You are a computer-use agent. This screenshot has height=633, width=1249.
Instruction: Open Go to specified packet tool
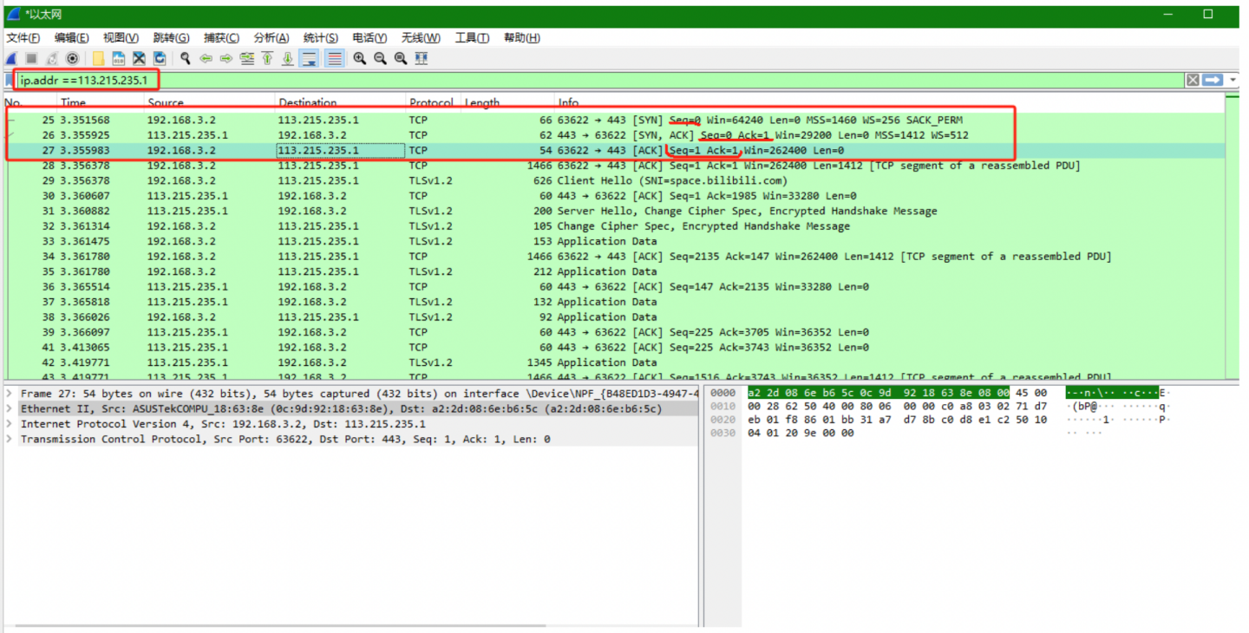coord(247,59)
